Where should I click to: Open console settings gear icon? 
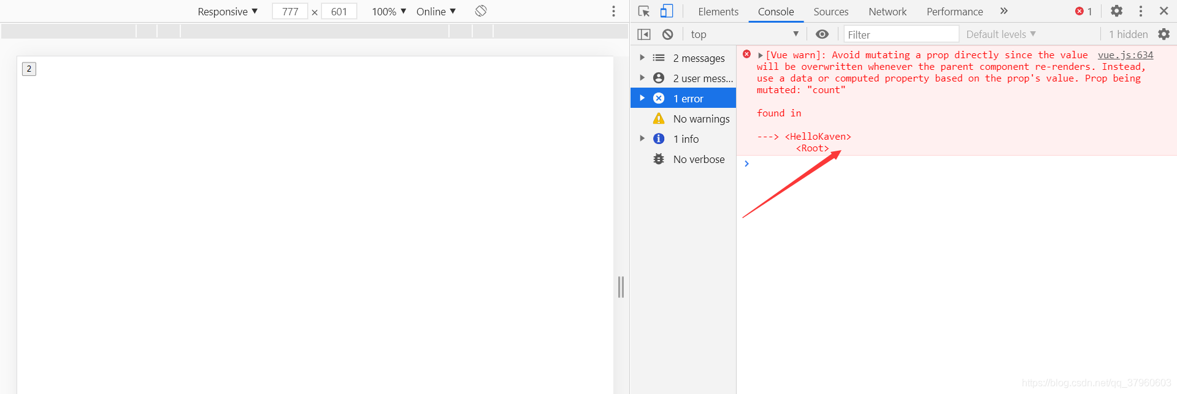click(x=1164, y=34)
